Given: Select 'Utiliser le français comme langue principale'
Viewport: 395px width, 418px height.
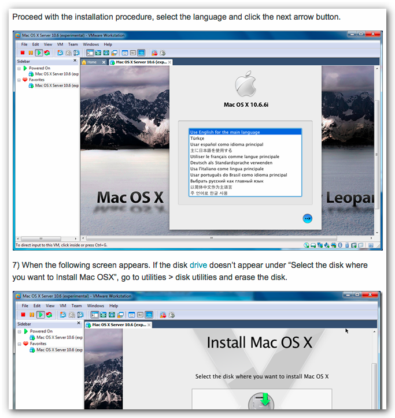Looking at the screenshot, I should [245, 157].
